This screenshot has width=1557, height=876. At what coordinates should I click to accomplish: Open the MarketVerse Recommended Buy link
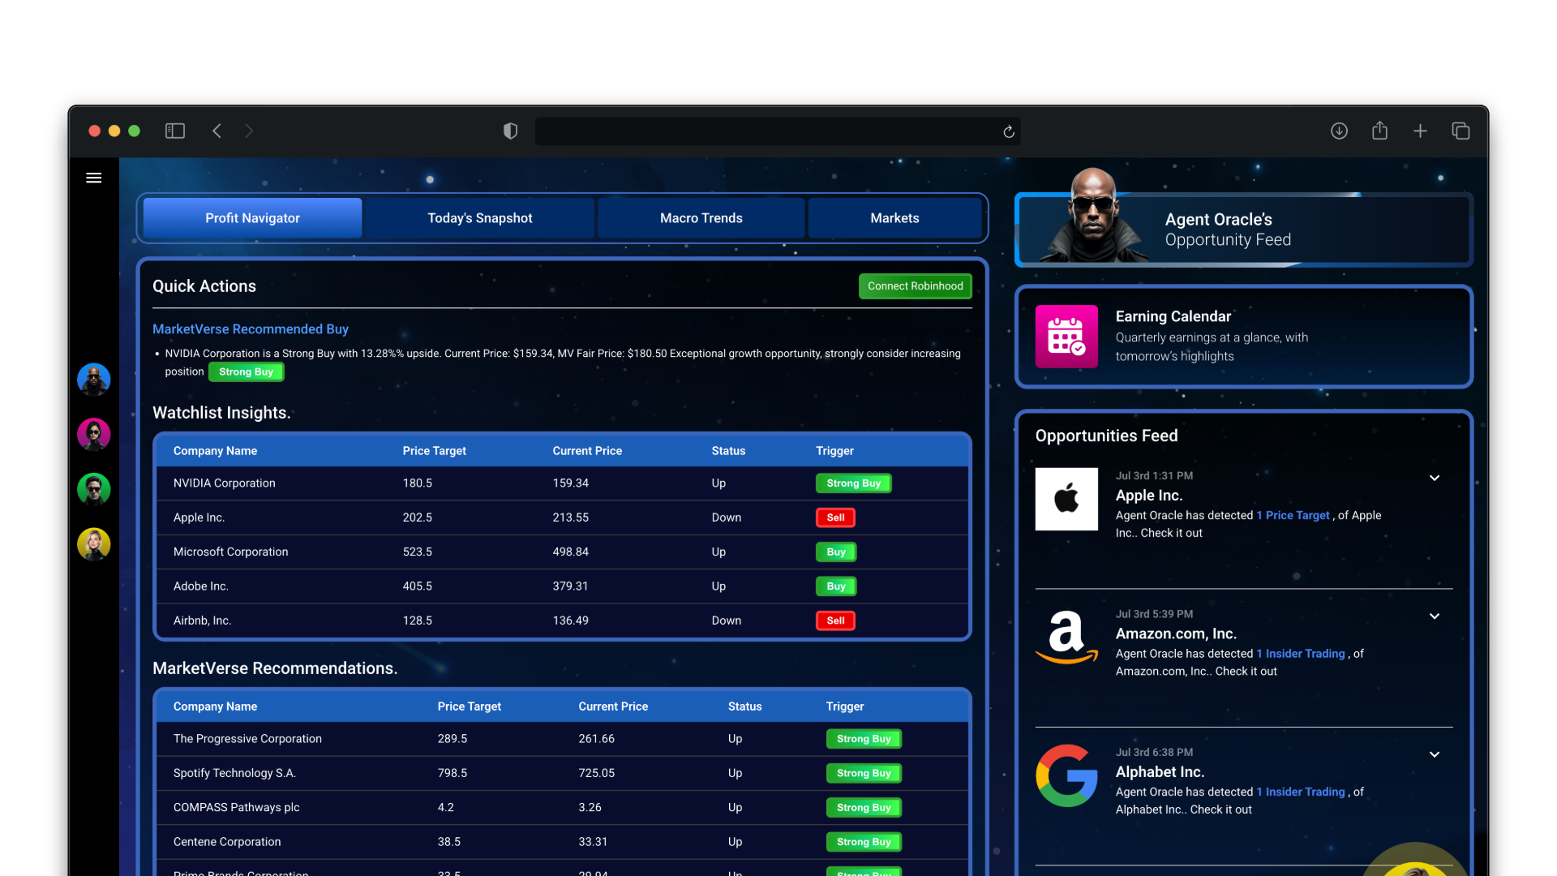coord(251,329)
